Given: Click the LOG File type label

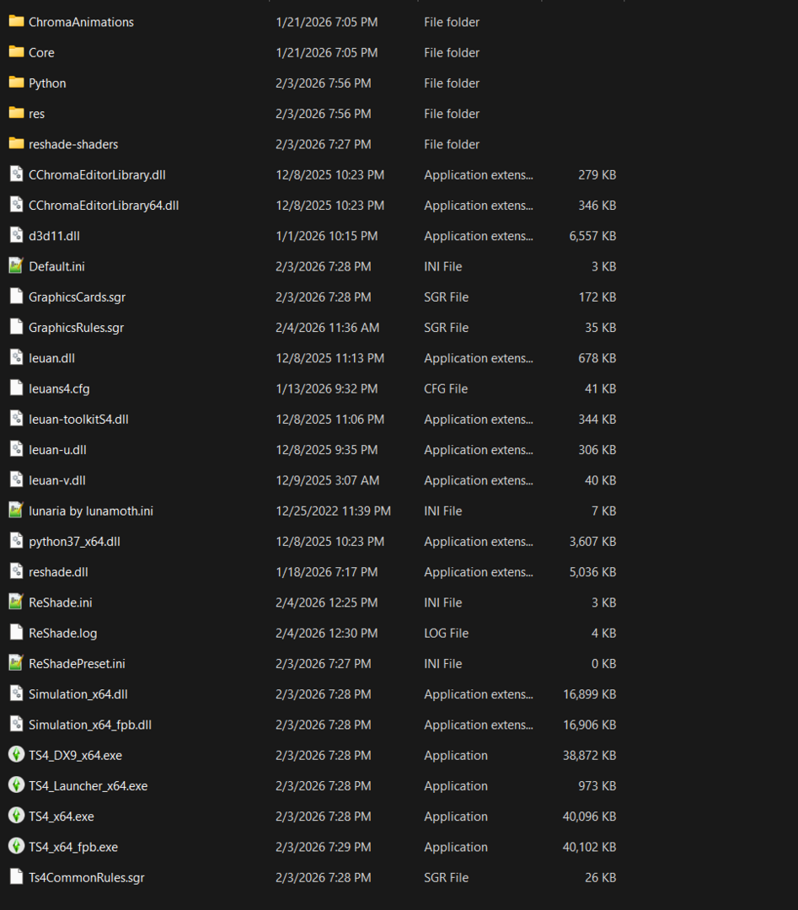Looking at the screenshot, I should [x=447, y=633].
